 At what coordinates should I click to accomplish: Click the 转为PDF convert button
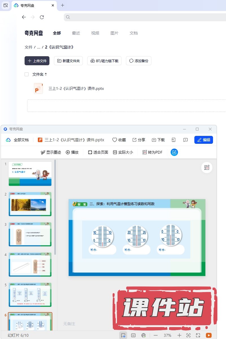(153, 152)
